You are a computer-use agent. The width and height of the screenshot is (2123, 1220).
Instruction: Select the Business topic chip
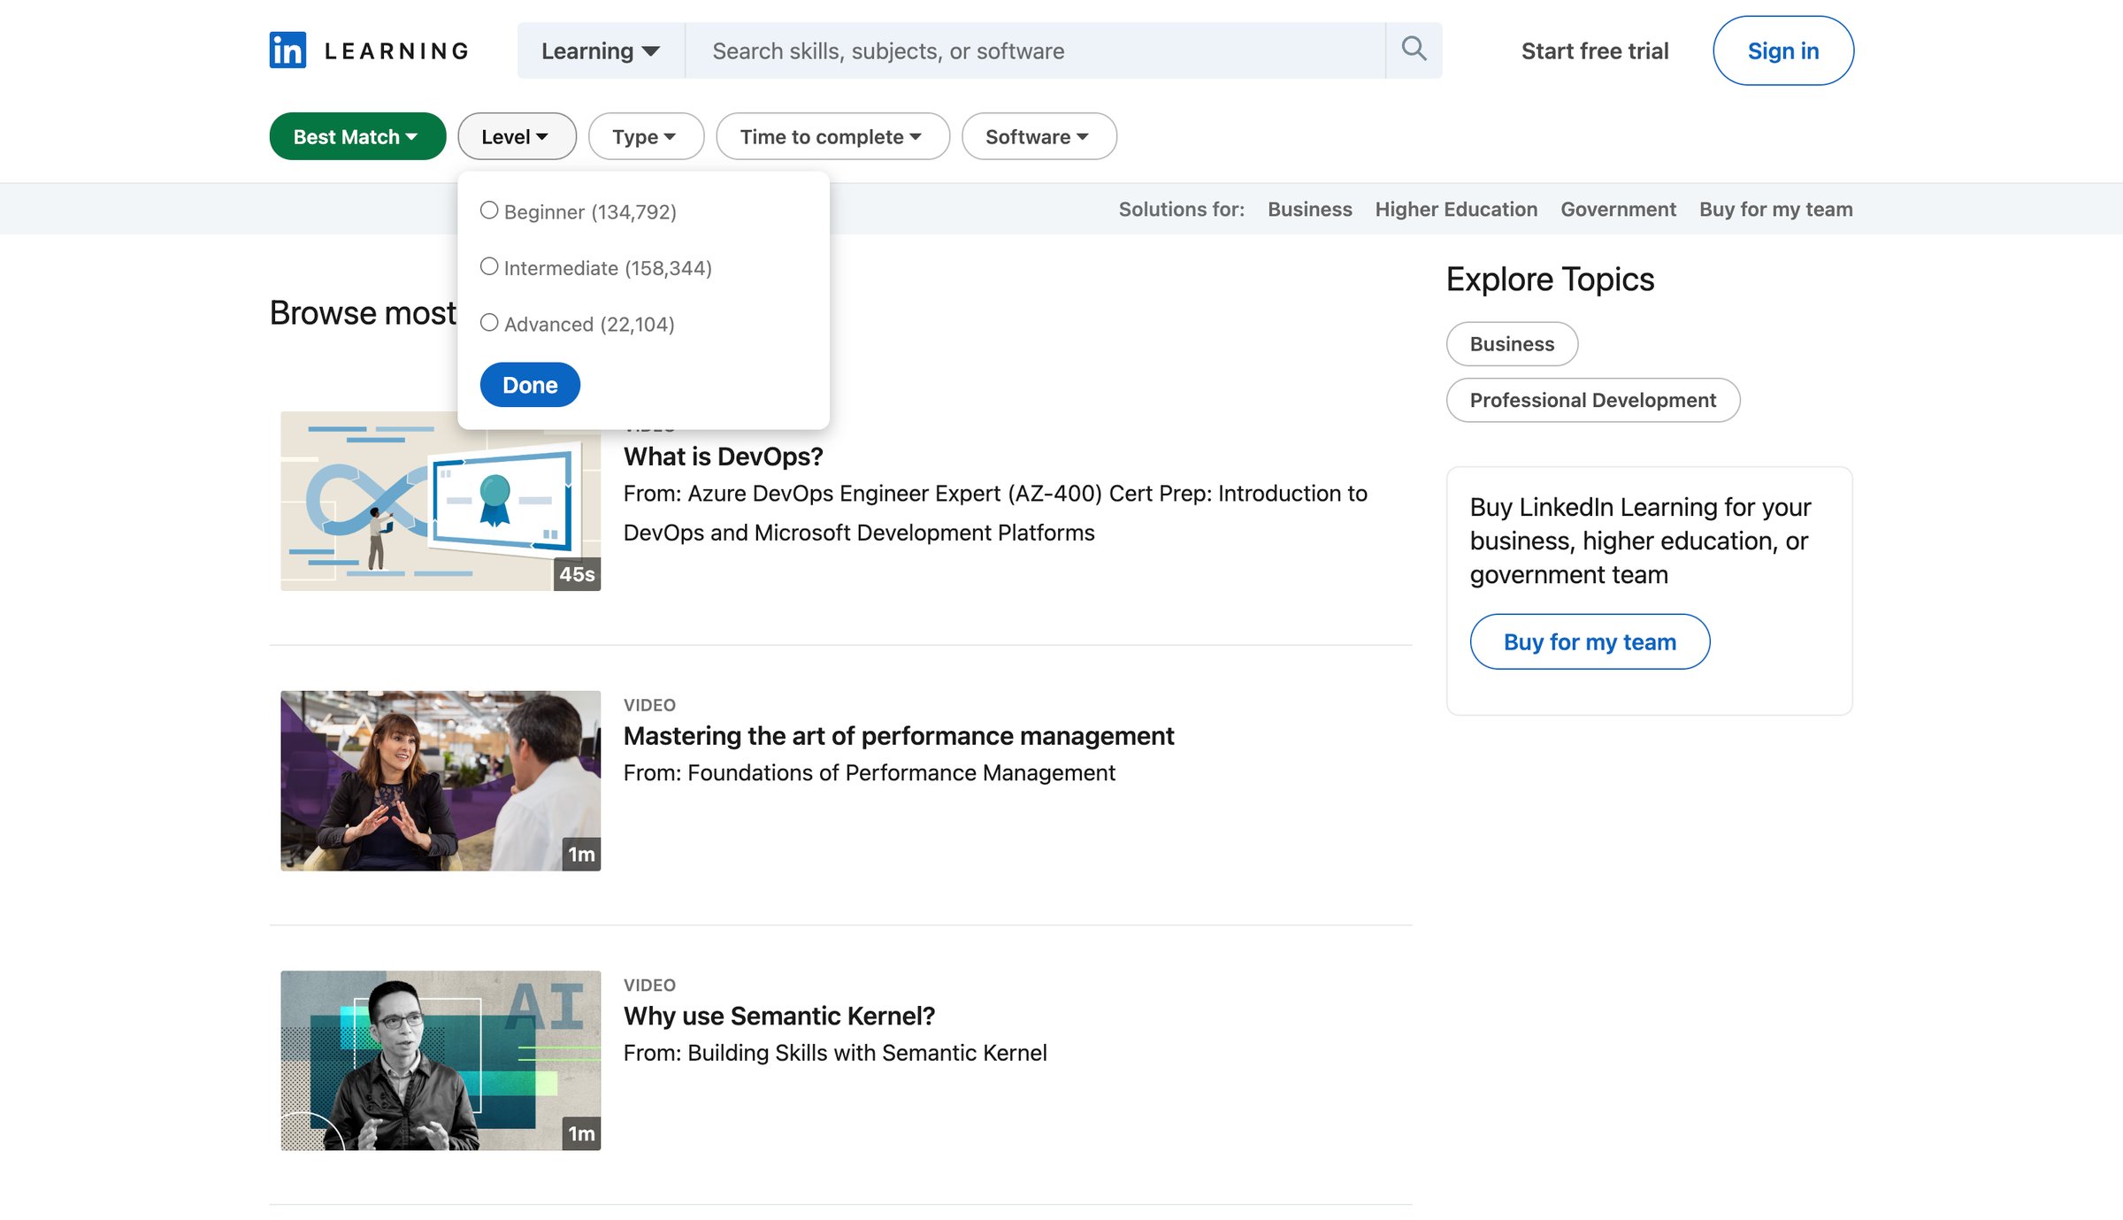coord(1512,343)
